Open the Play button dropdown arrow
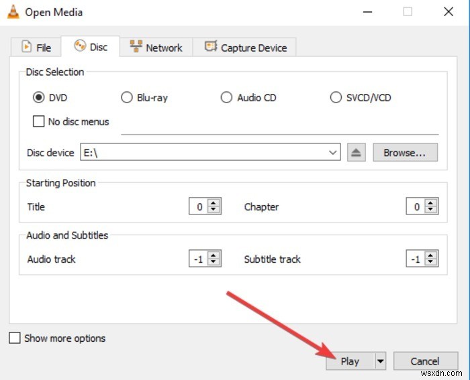The image size is (470, 380). [381, 361]
